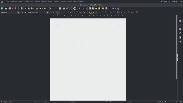Screen dimensions: 183x103
Task: Open the Формат menu
Action: tap(44, 2)
